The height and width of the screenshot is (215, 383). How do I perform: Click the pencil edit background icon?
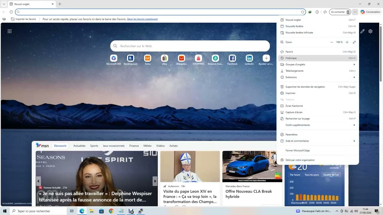point(362,31)
